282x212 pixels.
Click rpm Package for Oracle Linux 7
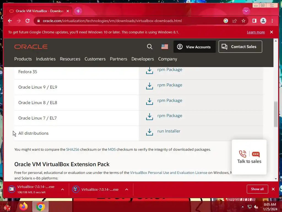click(170, 116)
